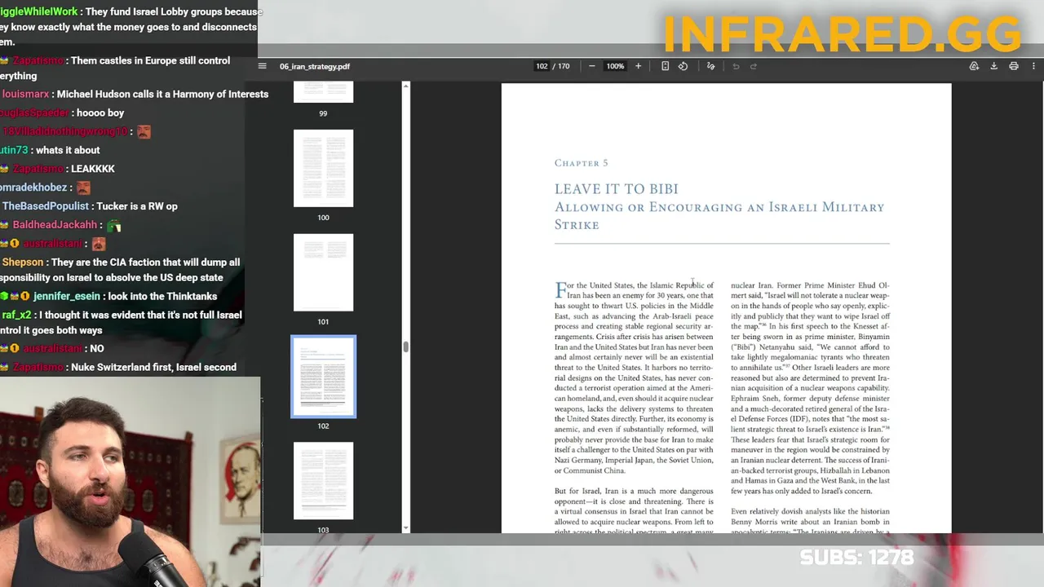Toggle the PDF sidebar menu icon
Image resolution: width=1044 pixels, height=587 pixels.
[262, 66]
